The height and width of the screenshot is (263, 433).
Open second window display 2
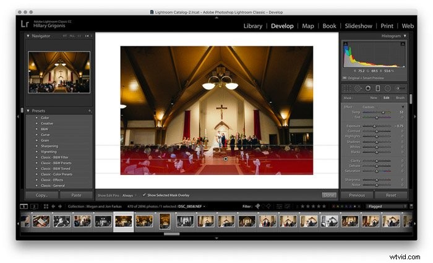pos(34,206)
